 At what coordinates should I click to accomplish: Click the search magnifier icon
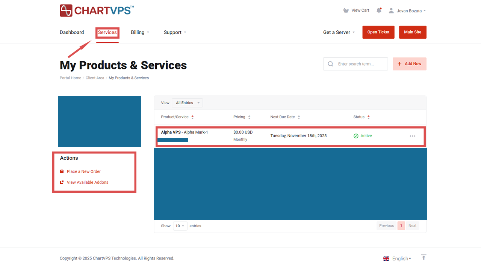tap(330, 64)
